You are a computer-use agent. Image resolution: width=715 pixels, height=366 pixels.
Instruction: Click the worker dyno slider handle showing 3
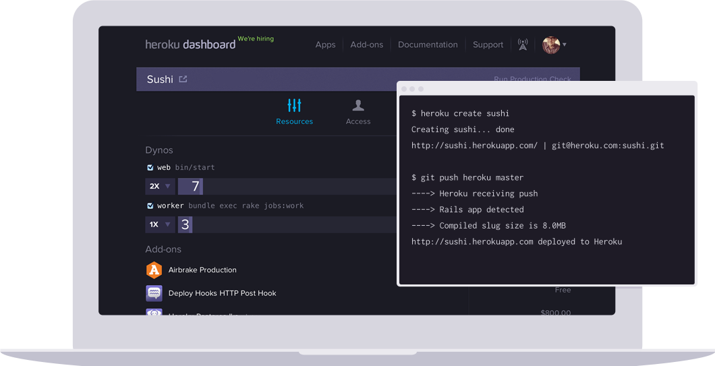coord(185,224)
